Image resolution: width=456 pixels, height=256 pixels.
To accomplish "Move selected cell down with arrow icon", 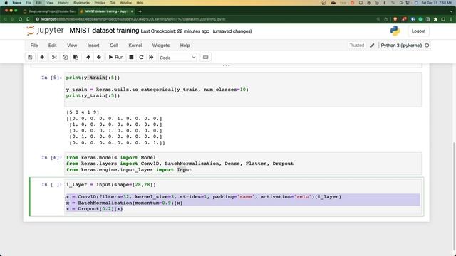I will tap(99, 57).
